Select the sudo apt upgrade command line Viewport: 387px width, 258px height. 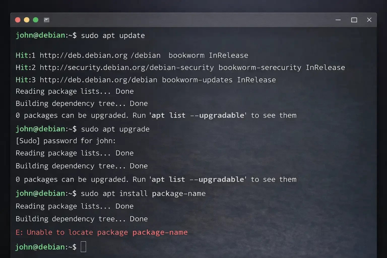[x=115, y=129]
